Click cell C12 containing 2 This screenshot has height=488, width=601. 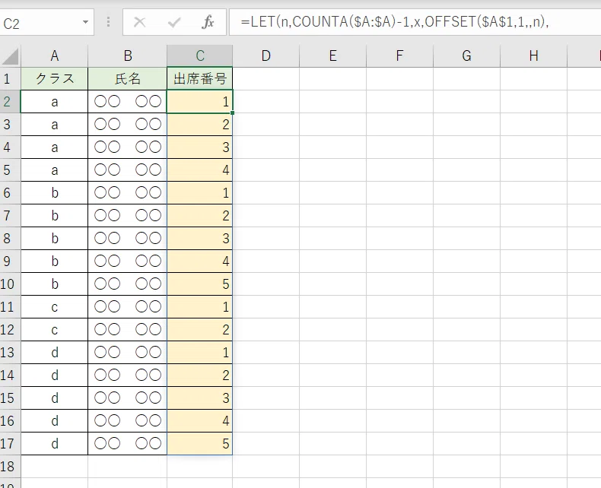click(199, 329)
